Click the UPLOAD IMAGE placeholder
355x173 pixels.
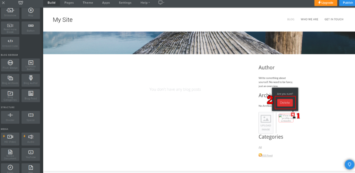266,123
